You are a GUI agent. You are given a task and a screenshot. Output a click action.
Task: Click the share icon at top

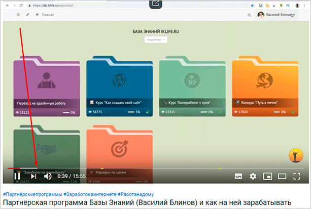coord(156,4)
